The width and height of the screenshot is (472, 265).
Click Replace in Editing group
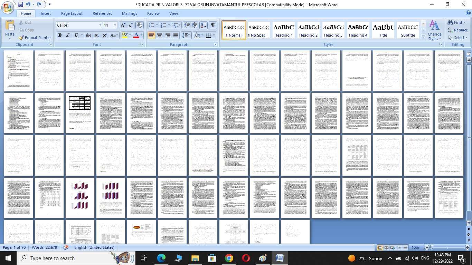(x=457, y=30)
